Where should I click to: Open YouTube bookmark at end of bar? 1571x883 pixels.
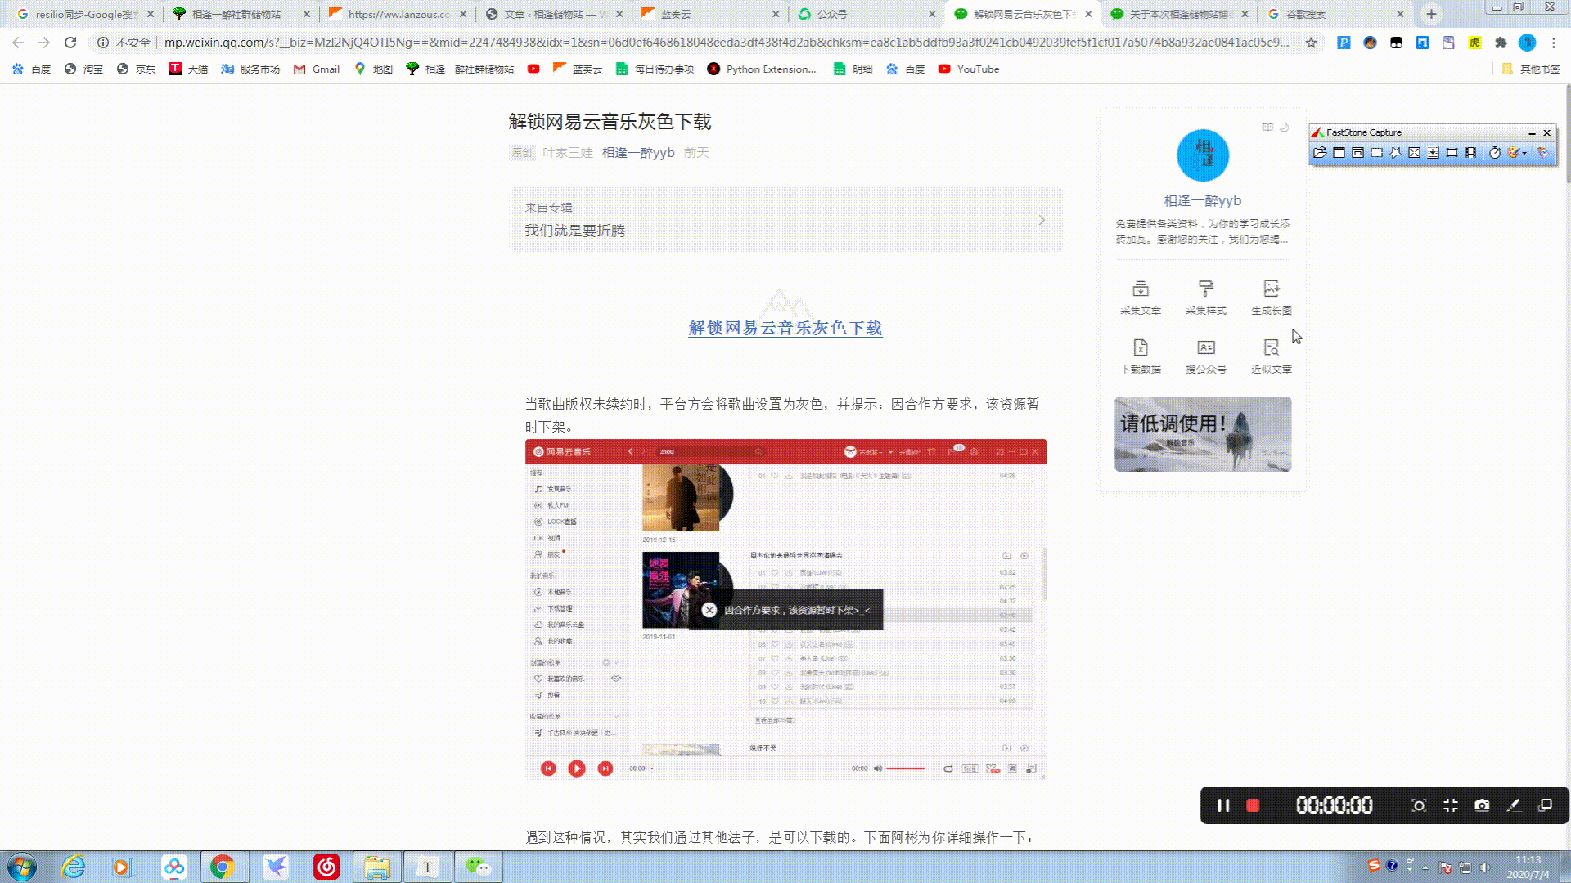pos(969,69)
